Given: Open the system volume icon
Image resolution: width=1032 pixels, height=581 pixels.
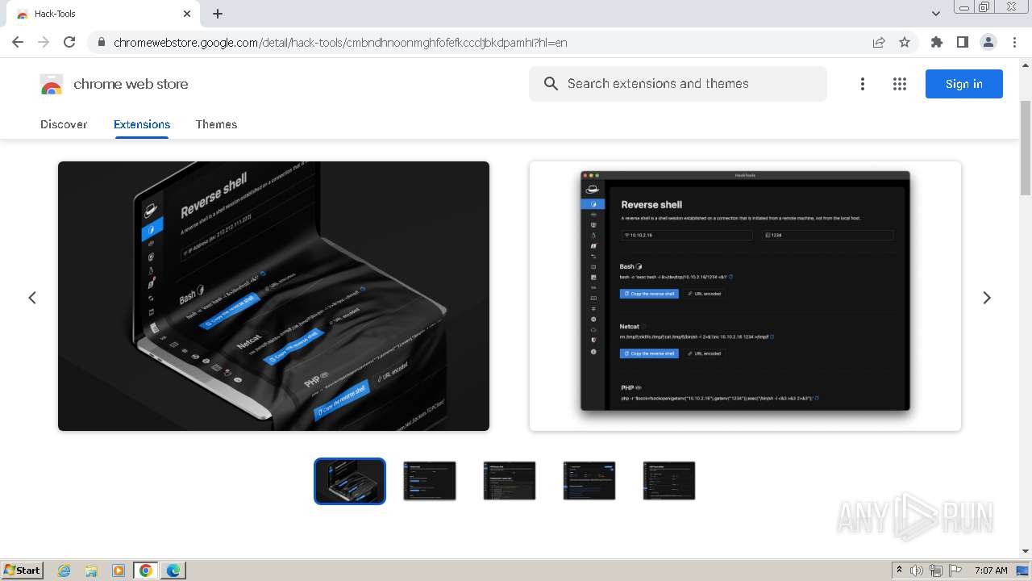Looking at the screenshot, I should coord(917,571).
